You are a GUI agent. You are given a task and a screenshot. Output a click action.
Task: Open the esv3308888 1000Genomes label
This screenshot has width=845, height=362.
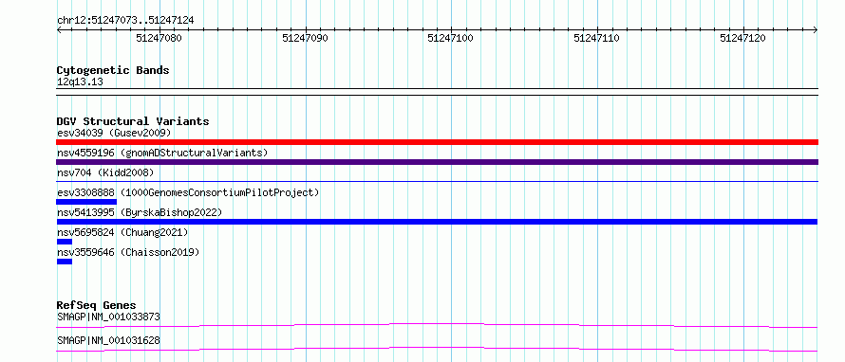[x=188, y=192]
